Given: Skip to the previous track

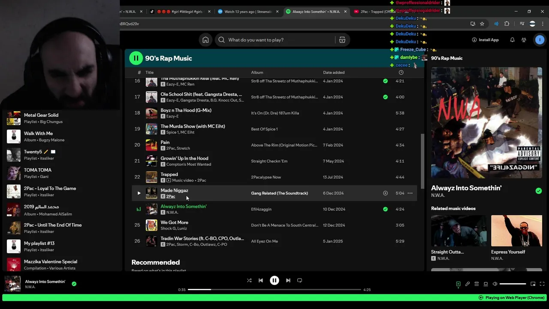Looking at the screenshot, I should [x=261, y=280].
